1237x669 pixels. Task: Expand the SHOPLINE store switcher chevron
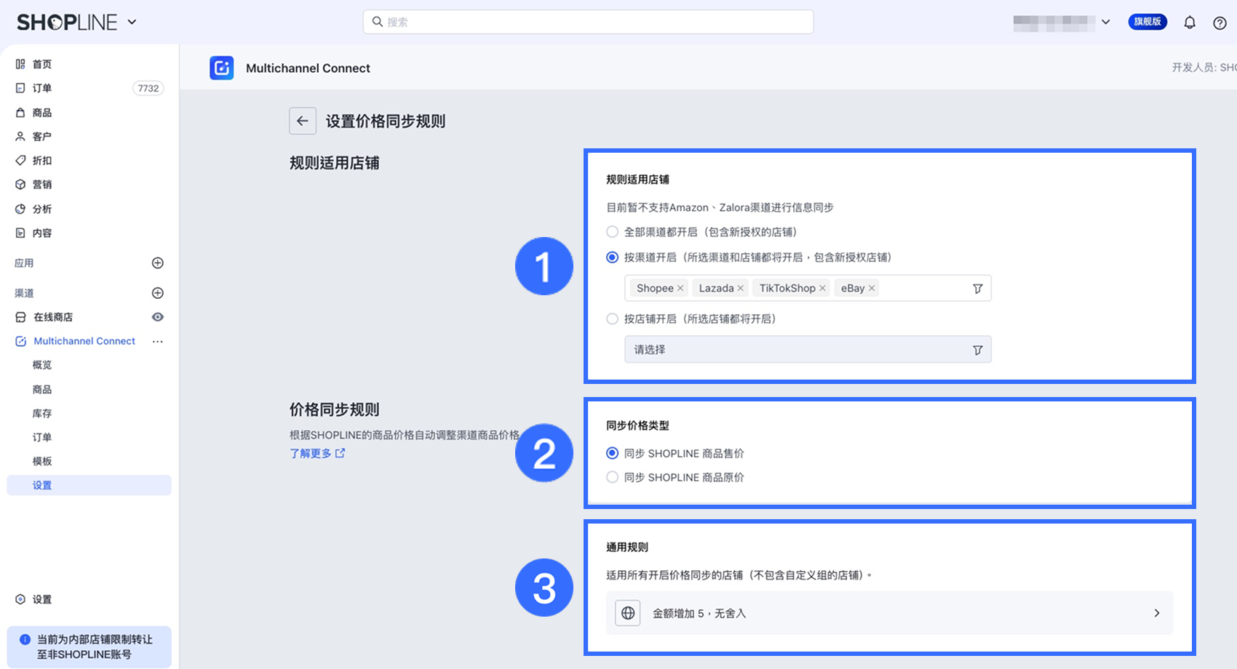[132, 22]
